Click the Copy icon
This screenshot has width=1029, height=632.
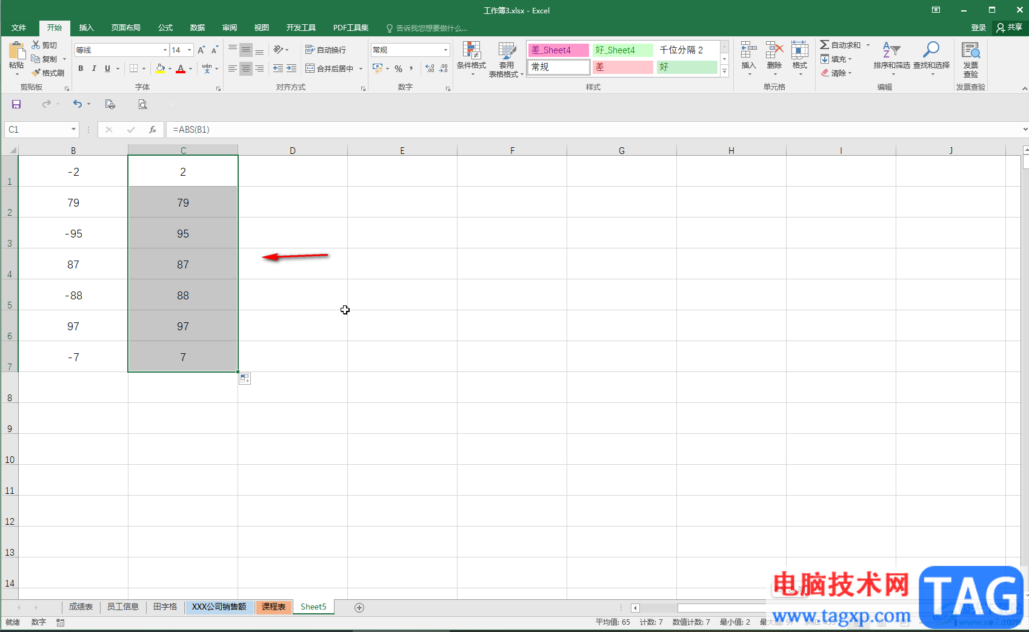pos(36,59)
